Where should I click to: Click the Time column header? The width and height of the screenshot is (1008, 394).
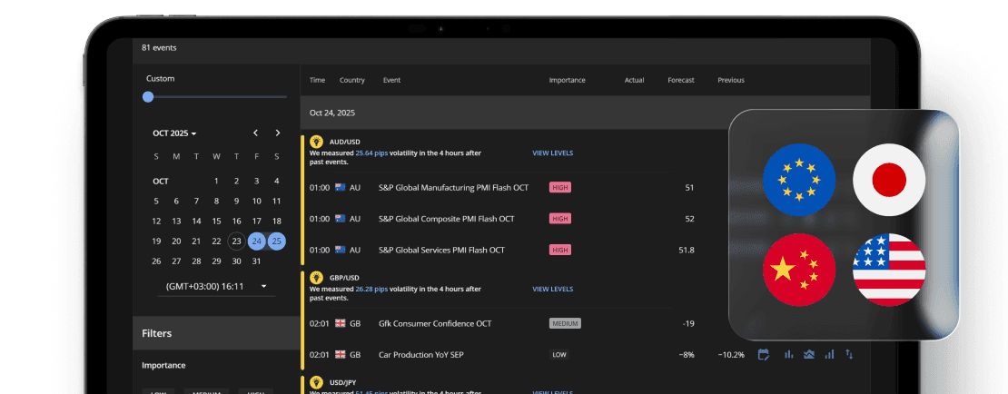click(x=317, y=80)
